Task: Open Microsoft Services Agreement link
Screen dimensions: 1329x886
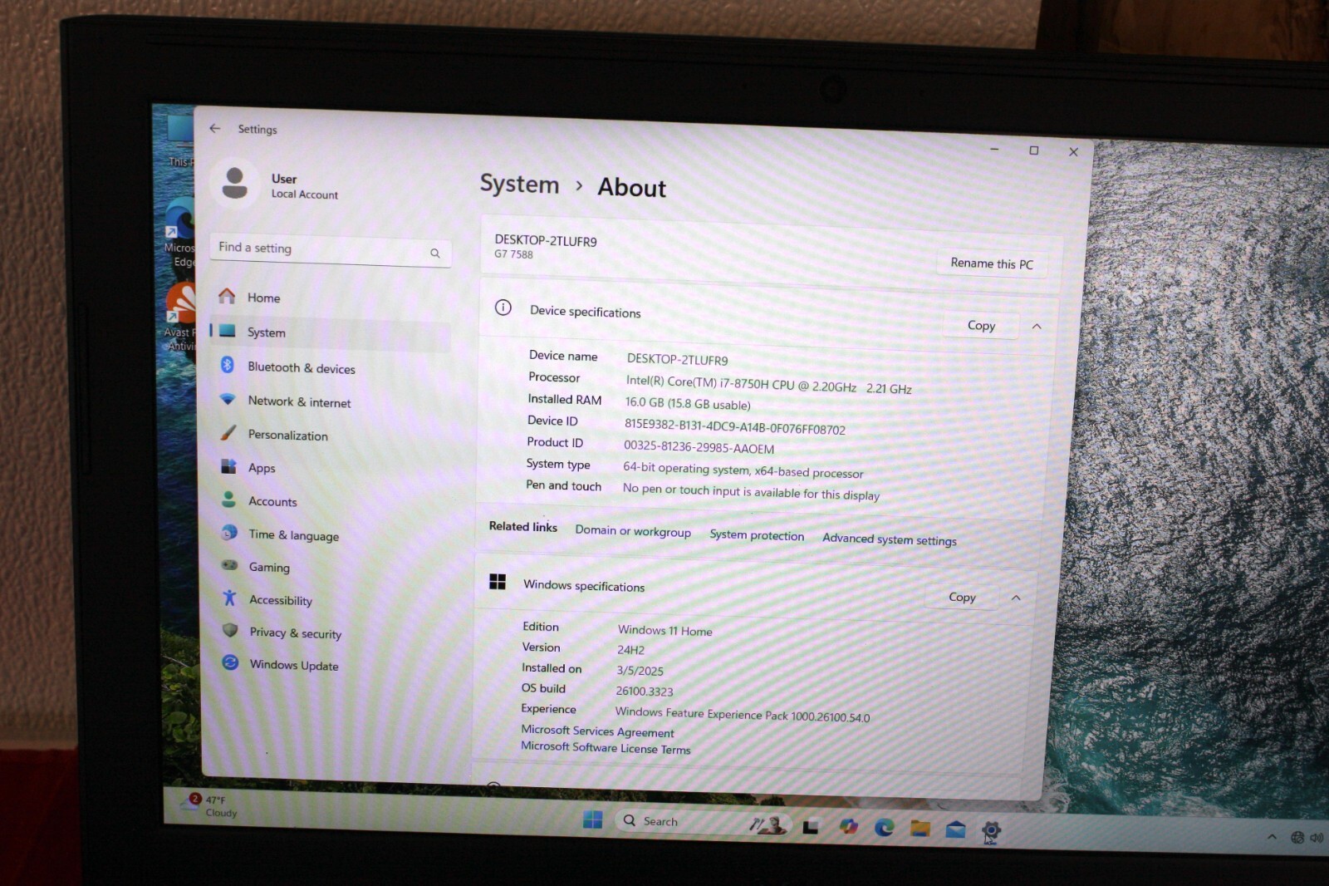Action: tap(597, 731)
